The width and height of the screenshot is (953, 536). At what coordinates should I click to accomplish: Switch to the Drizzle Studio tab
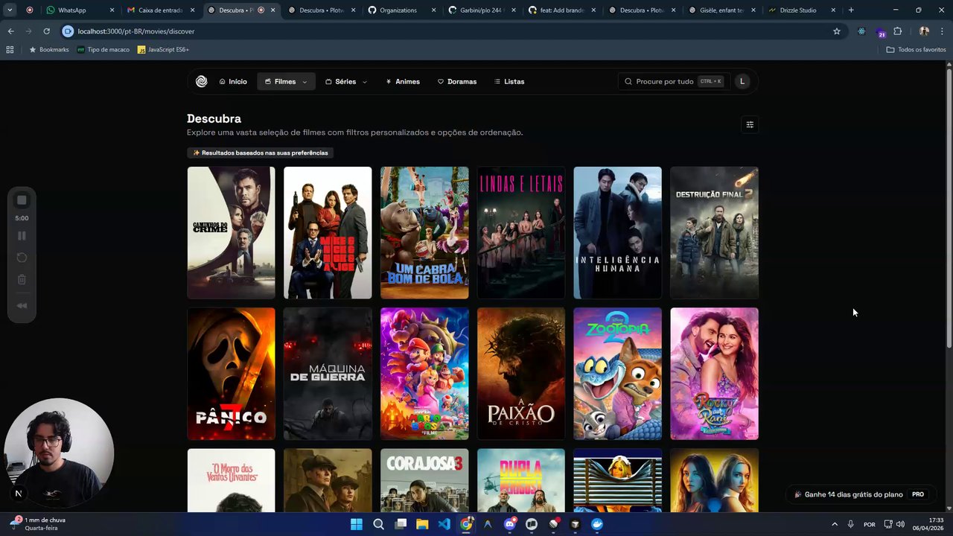pos(804,10)
